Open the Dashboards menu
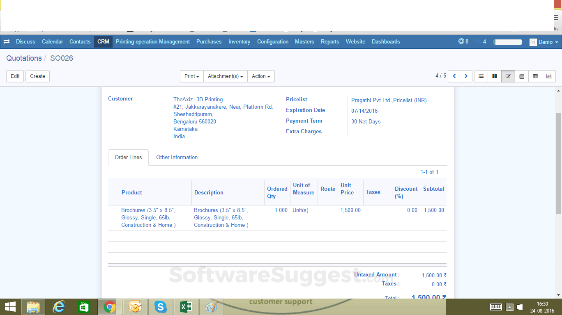The height and width of the screenshot is (315, 562). tap(385, 41)
